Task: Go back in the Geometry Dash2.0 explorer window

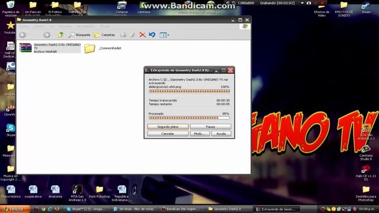Action: pos(23,35)
